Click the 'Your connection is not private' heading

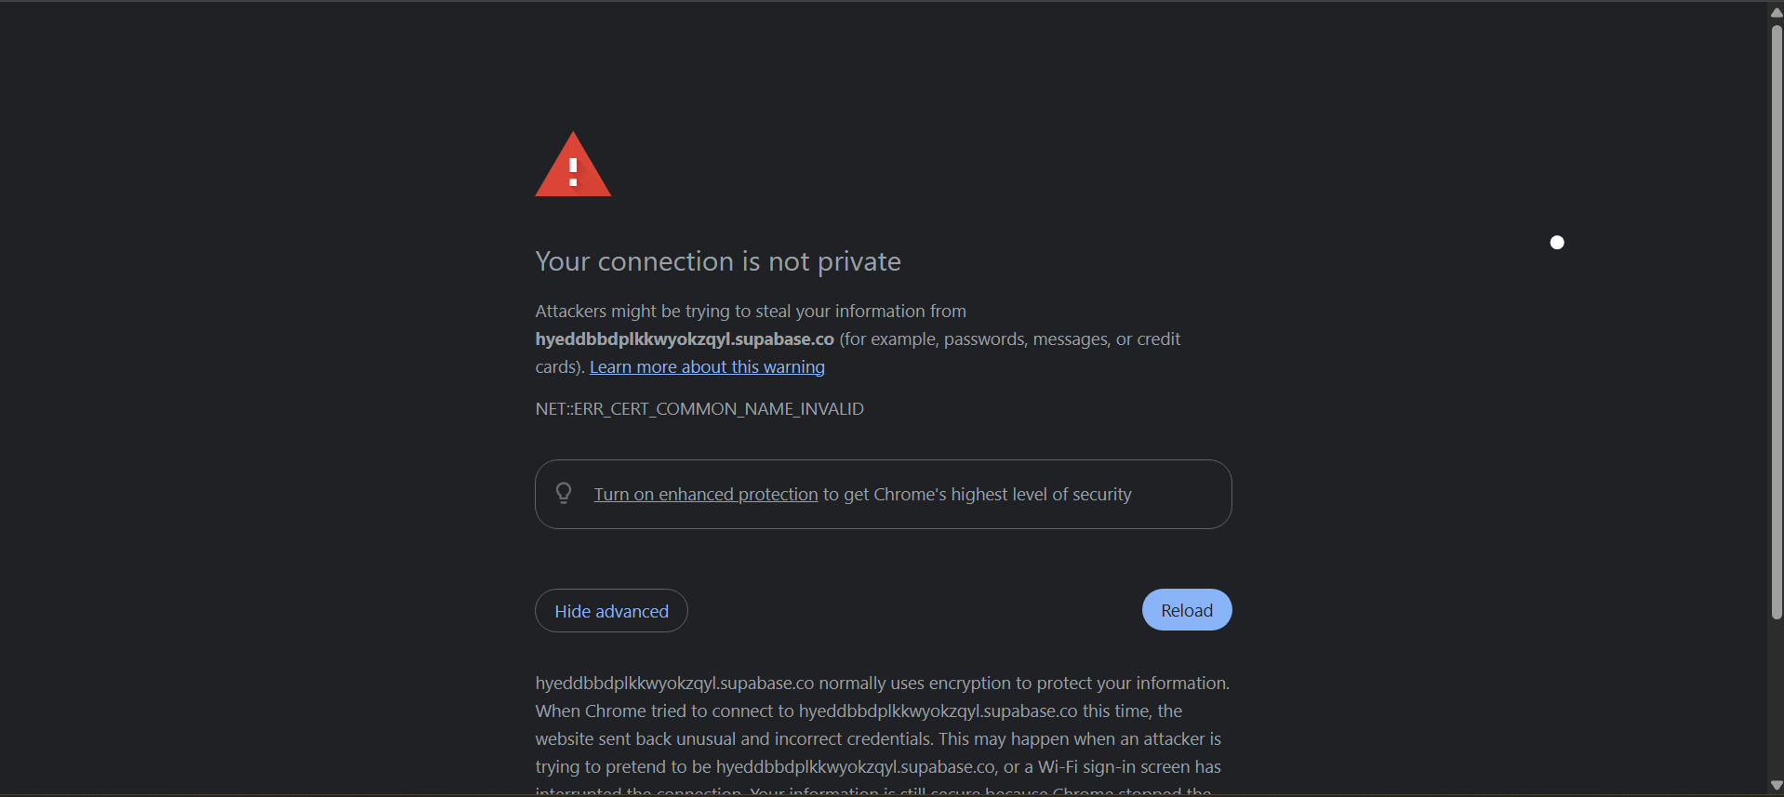(718, 262)
